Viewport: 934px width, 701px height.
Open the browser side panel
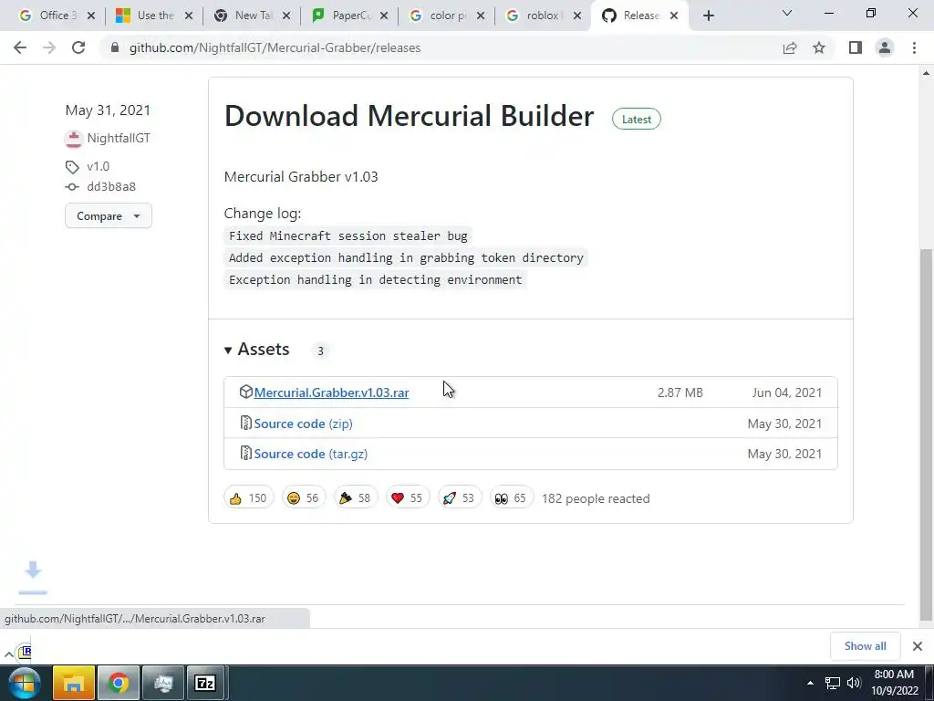856,47
